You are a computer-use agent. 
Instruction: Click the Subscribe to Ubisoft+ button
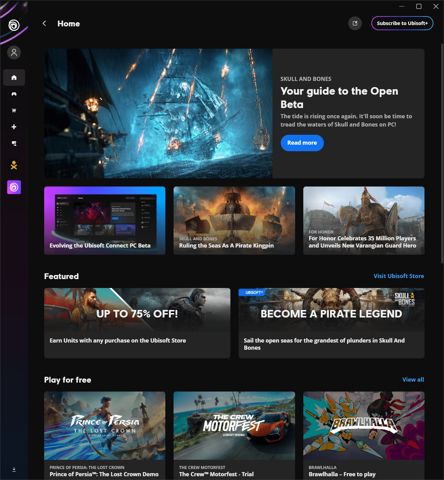tap(402, 23)
